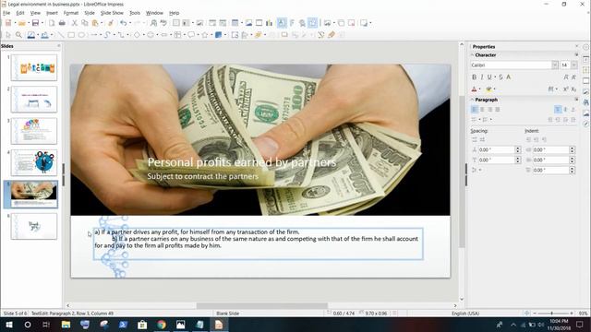
Task: Click the Increase Font Size icon in sidebar
Action: click(x=566, y=77)
